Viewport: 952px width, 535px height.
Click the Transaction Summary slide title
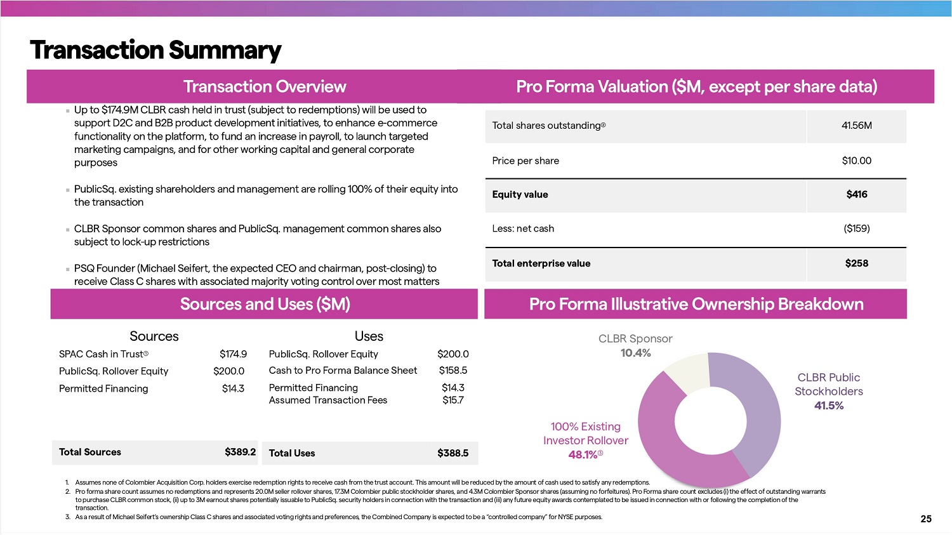(155, 50)
